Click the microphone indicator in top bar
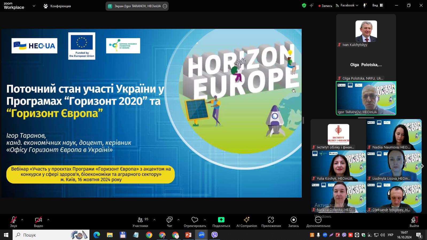The height and width of the screenshot is (240, 427). point(365,5)
